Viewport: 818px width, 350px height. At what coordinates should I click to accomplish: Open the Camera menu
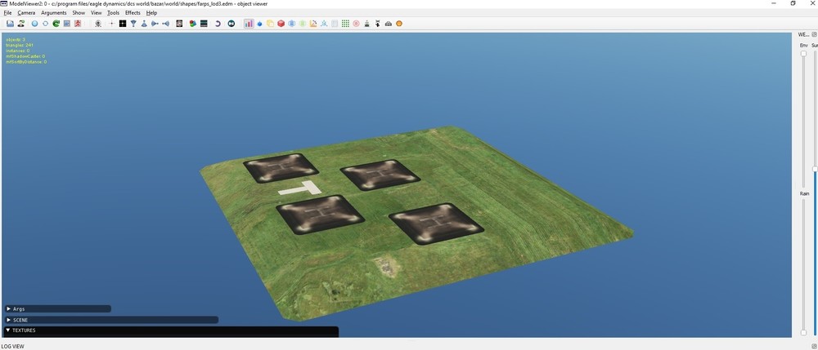point(26,12)
